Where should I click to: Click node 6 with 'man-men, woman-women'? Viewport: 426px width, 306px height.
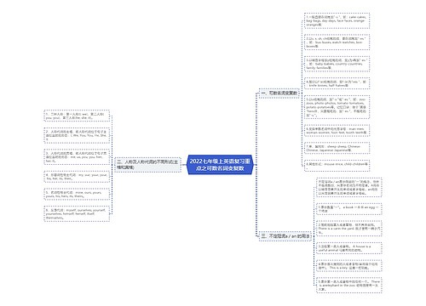(337, 131)
